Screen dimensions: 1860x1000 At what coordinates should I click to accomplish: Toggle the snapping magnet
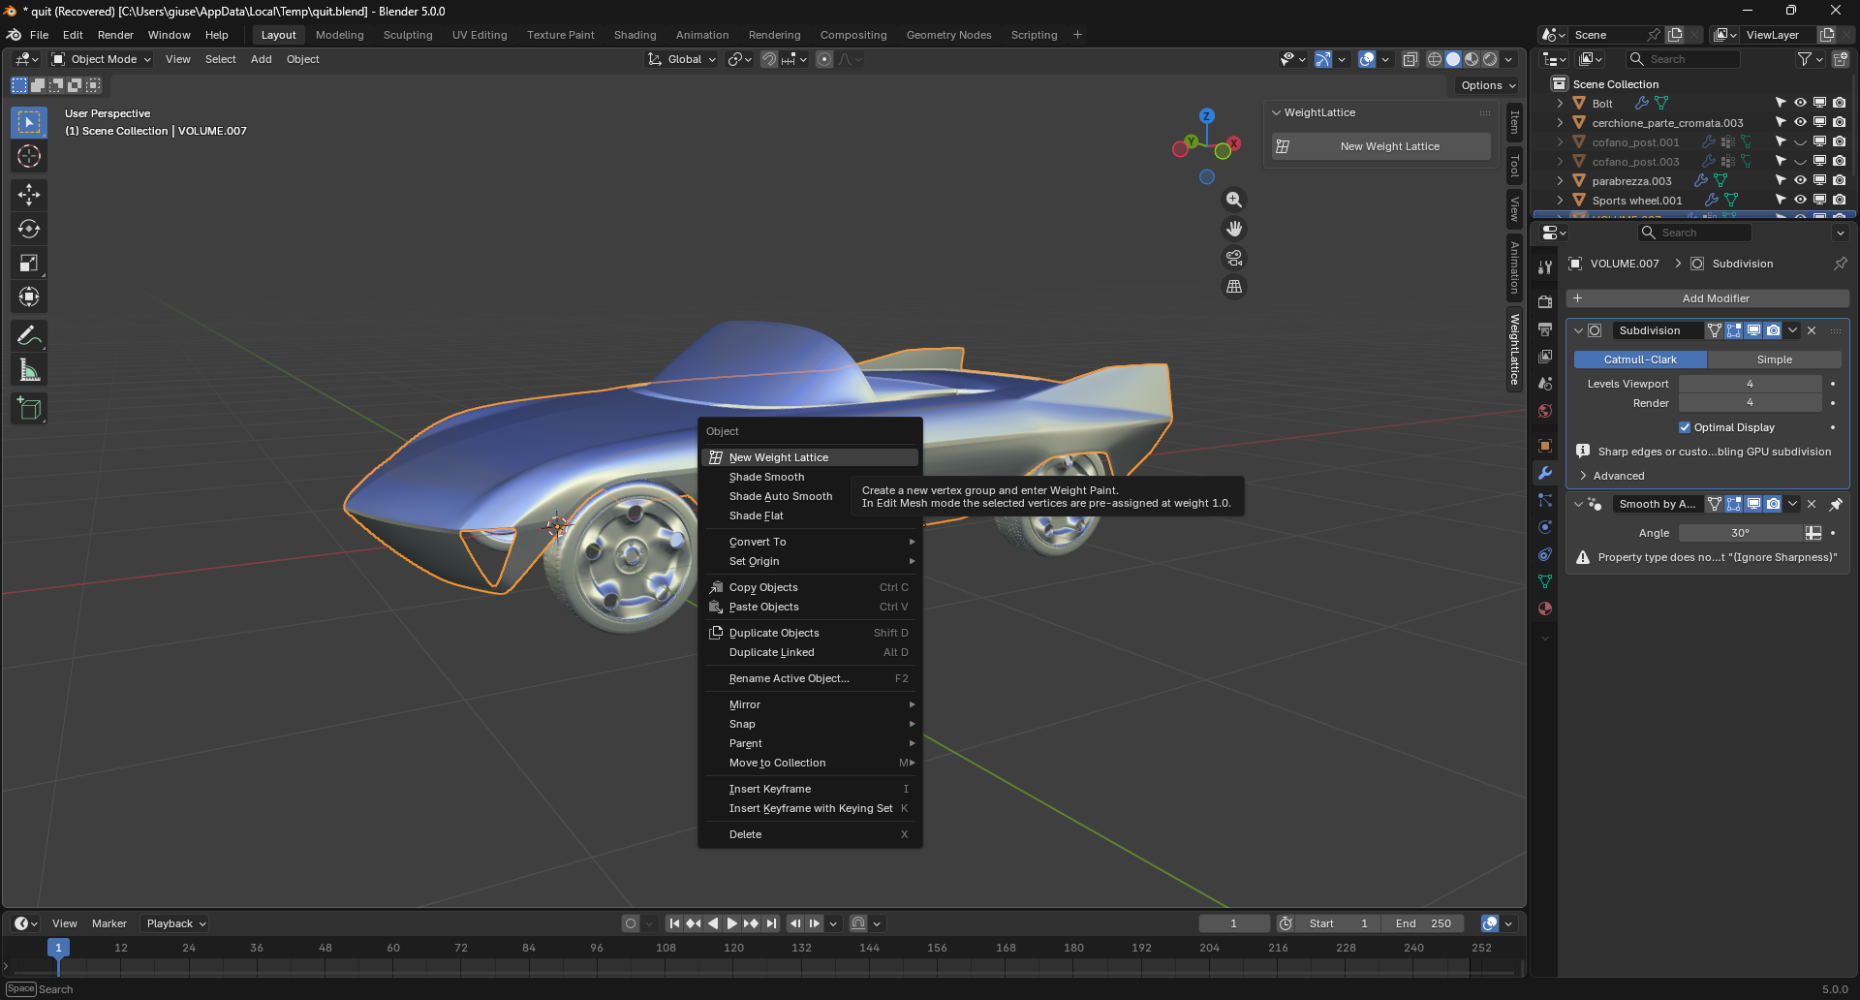(769, 59)
